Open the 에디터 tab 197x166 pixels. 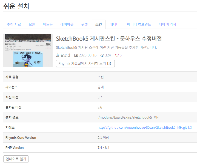(x=114, y=24)
